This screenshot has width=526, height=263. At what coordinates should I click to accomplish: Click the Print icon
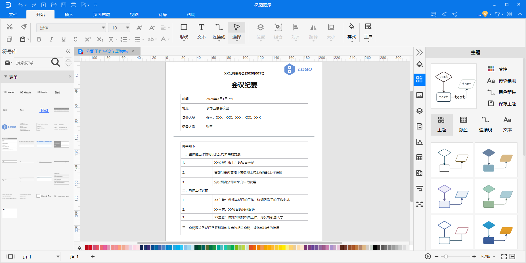point(73,5)
